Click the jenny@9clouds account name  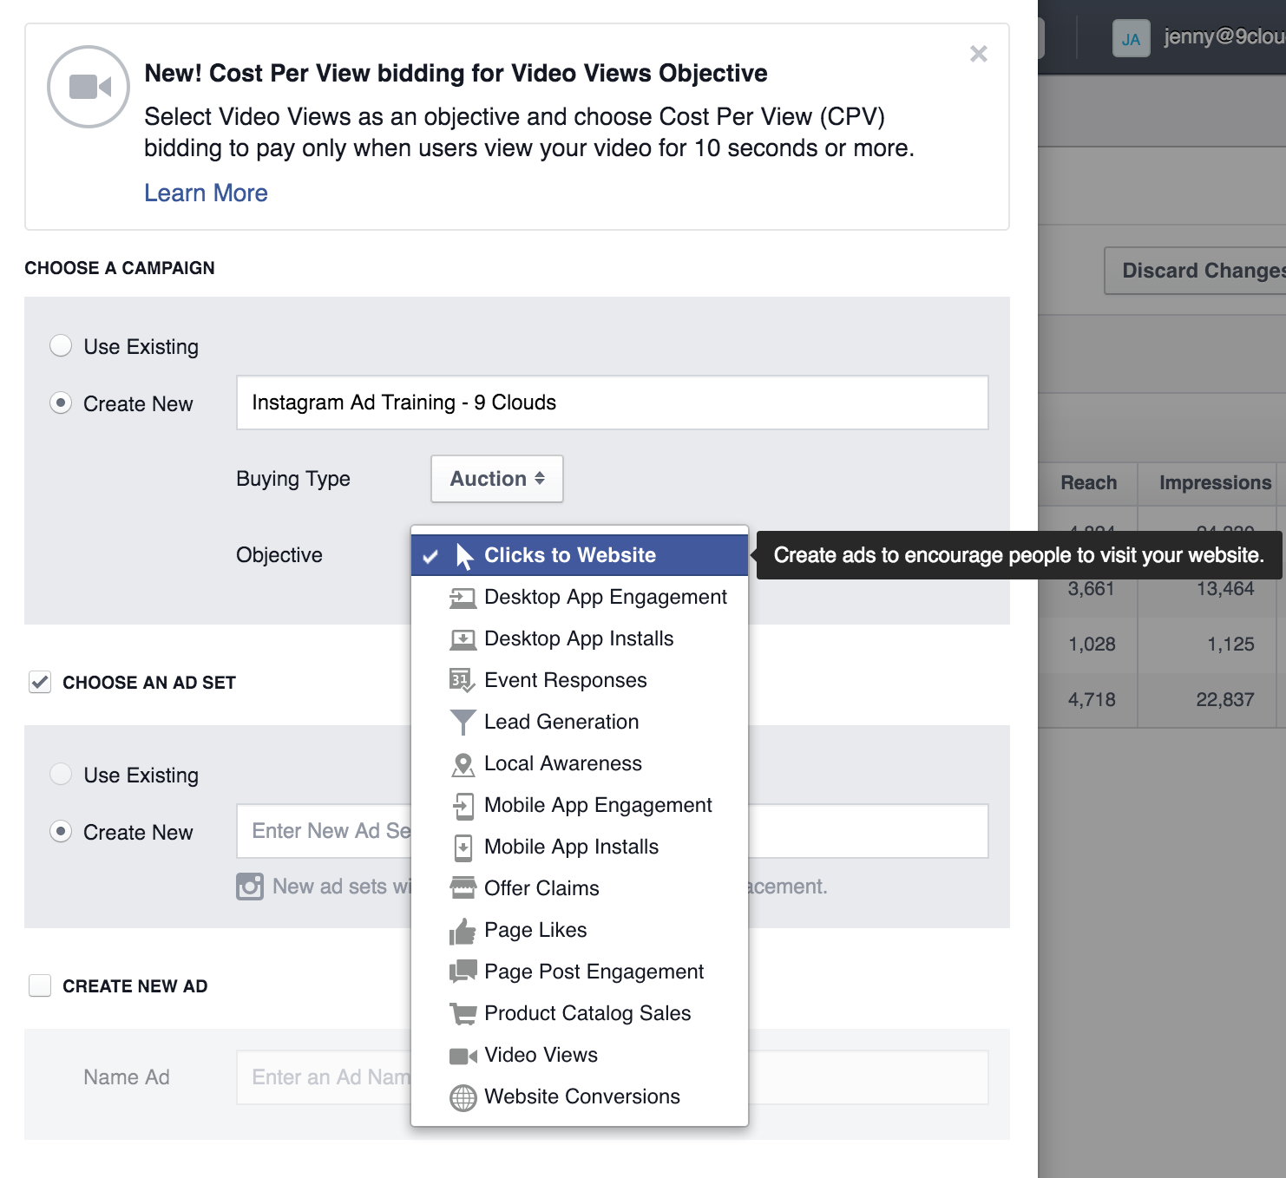click(1224, 36)
